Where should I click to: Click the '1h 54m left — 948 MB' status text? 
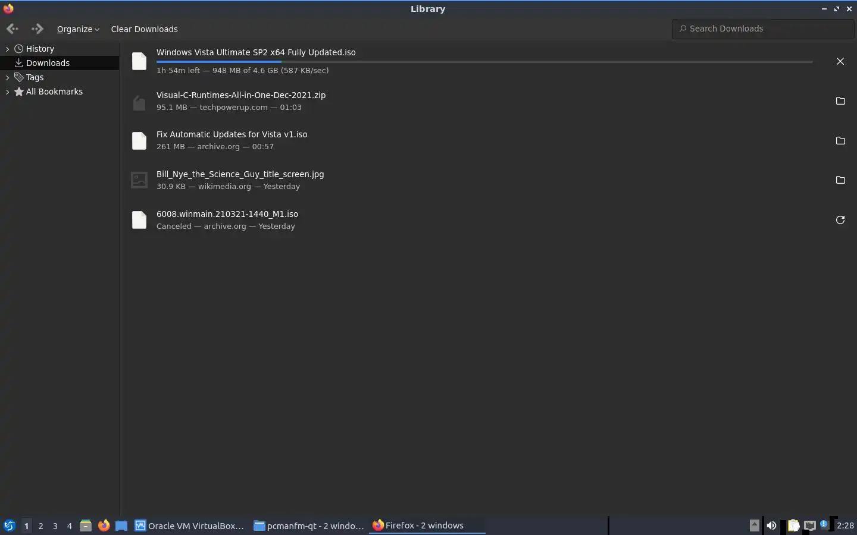(x=242, y=70)
